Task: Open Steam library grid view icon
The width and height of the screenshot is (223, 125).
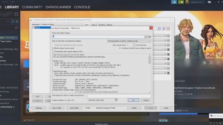Action: (x=16, y=14)
